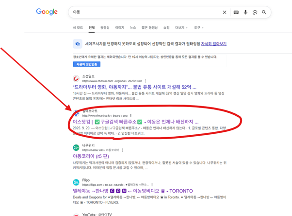Switch to the AI 모드 tab

click(78, 28)
